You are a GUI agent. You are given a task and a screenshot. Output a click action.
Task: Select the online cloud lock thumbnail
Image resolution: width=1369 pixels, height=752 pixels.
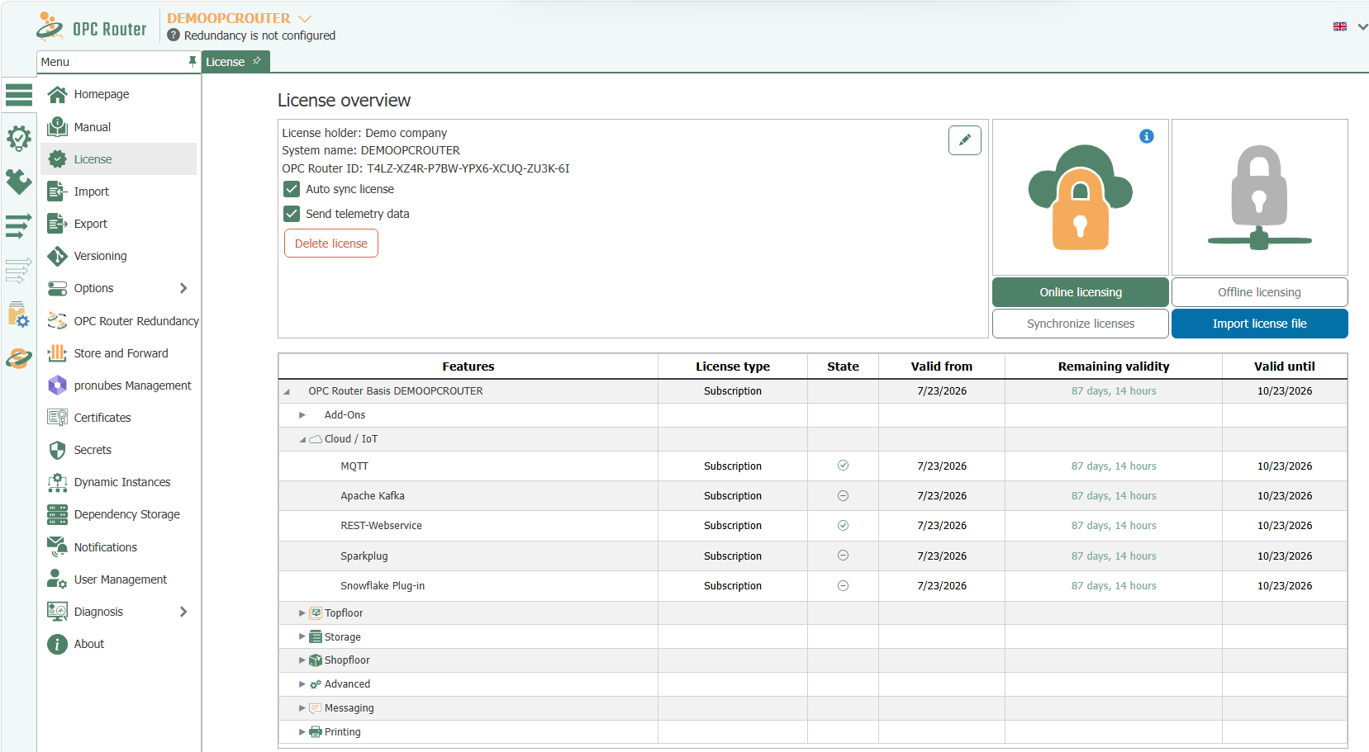(x=1081, y=197)
